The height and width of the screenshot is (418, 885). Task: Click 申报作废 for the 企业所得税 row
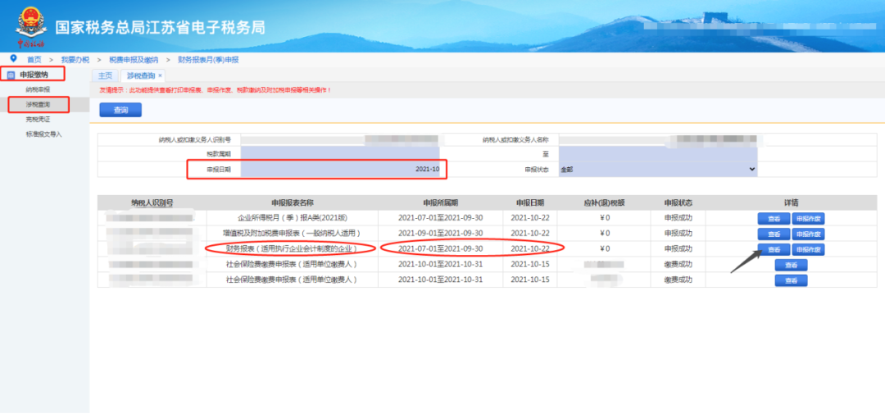pos(808,219)
